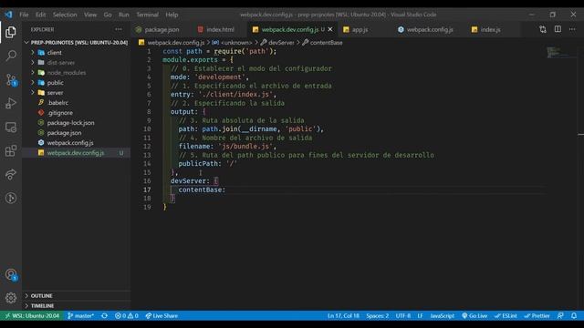The width and height of the screenshot is (584, 328).
Task: Expand the TIMELINE section
Action: click(x=77, y=306)
